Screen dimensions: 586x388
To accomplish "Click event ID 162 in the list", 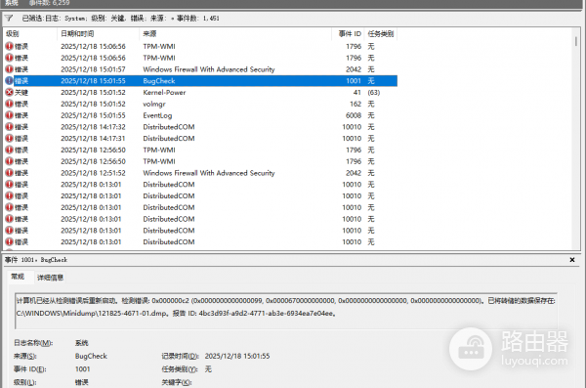I will tap(356, 104).
